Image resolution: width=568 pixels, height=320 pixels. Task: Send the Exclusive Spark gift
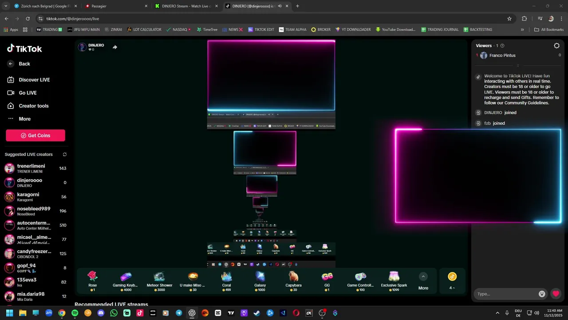[394, 281]
